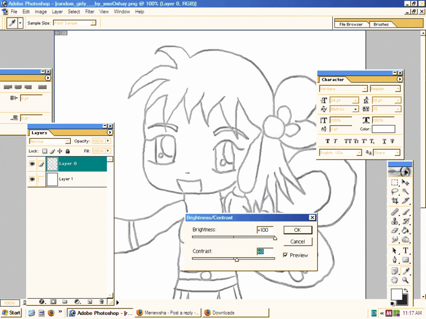Screen dimensions: 426x319
Task: Click add layer mask icon
Action: tap(53, 301)
